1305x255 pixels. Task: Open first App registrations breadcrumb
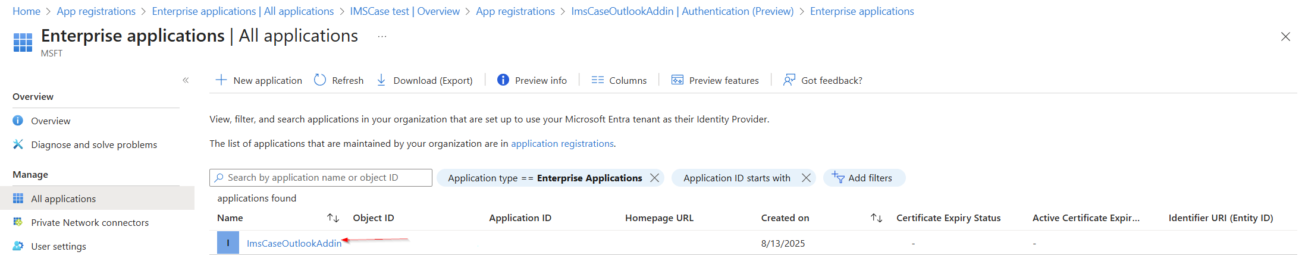click(x=96, y=11)
